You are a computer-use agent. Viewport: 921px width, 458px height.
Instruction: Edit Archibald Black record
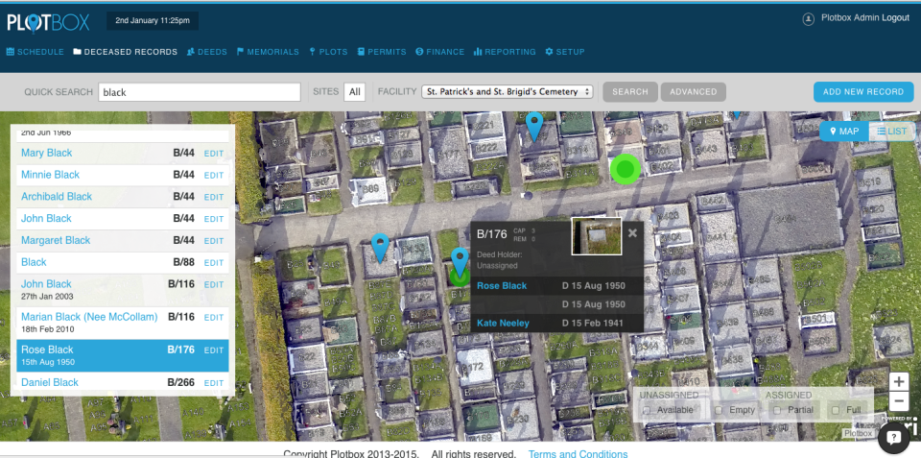tap(214, 197)
